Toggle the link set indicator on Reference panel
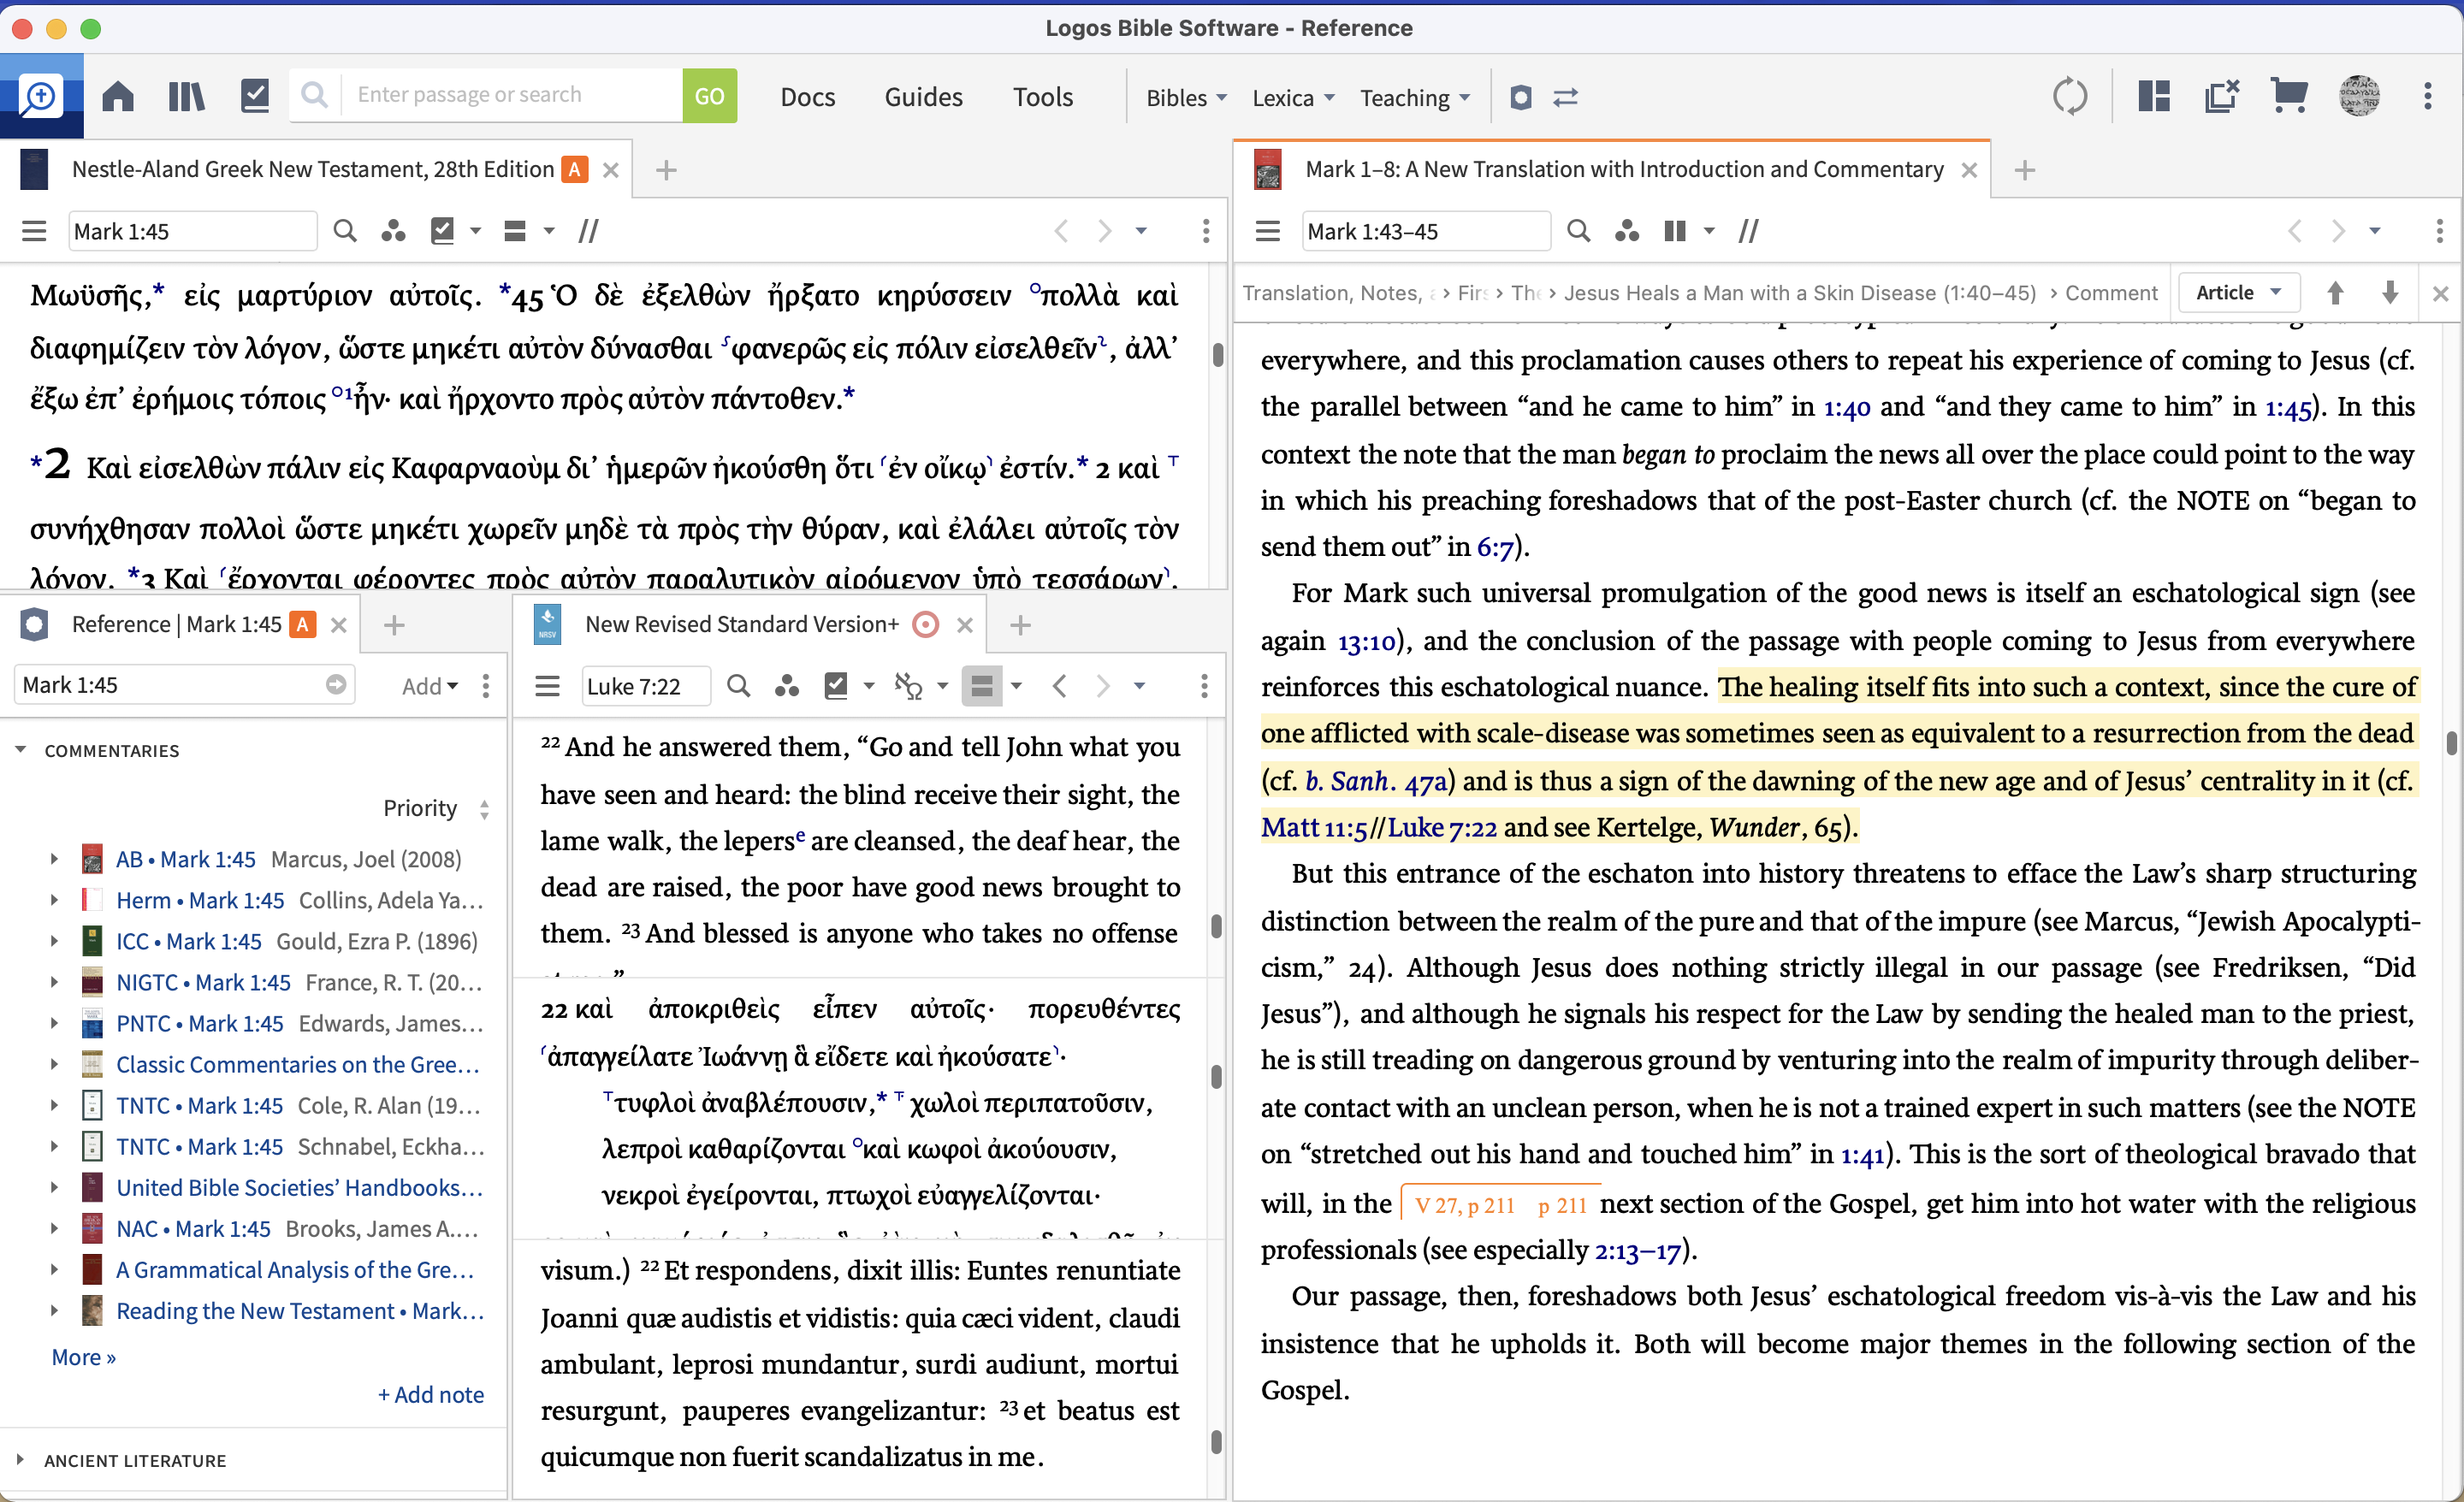This screenshot has height=1502, width=2464. coord(302,624)
